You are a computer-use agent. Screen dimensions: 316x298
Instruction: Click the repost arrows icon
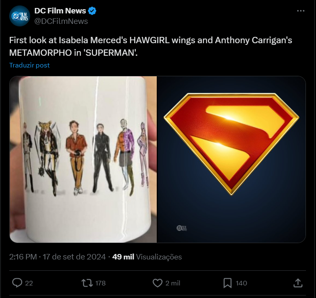[87, 283]
